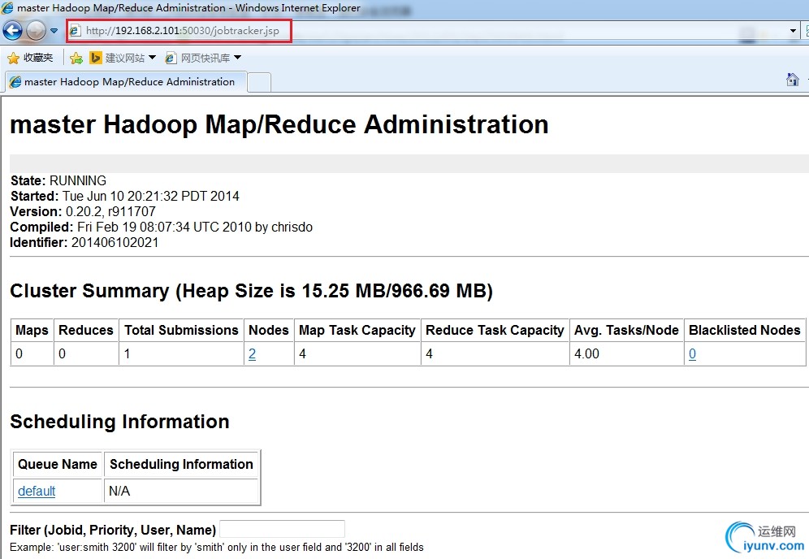The height and width of the screenshot is (559, 809).
Task: Click the 运维网 iyunv.com watermark logo
Action: point(764,538)
